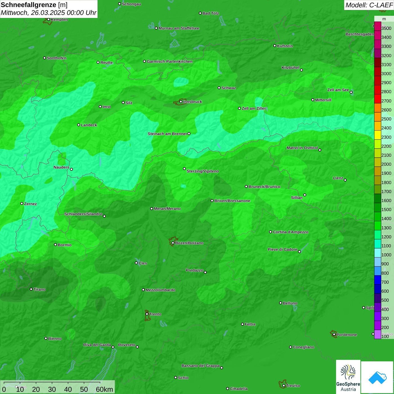Viewport: 394px width, 394px height.
Task: Click the Riva del Garda label
Action: tap(97, 345)
